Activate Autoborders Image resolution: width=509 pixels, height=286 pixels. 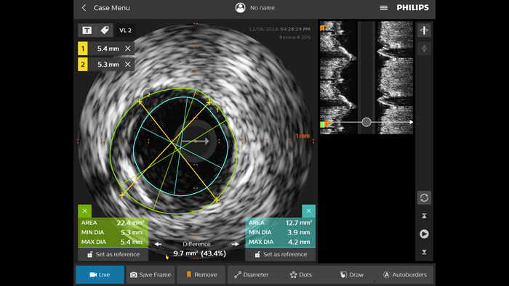click(x=405, y=274)
